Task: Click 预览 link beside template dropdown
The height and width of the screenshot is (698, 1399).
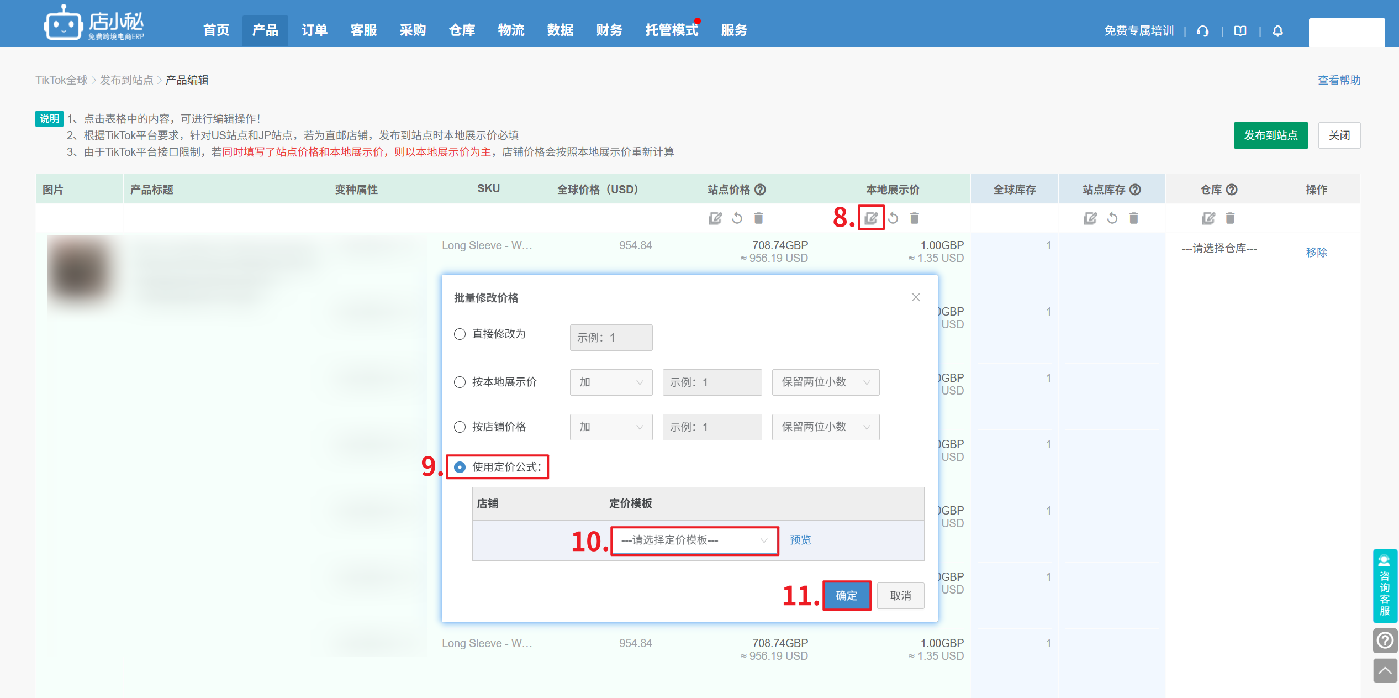Action: click(x=800, y=540)
